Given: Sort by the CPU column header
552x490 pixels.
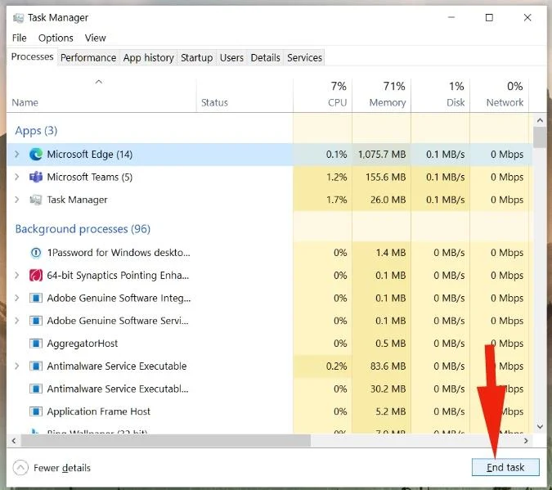Looking at the screenshot, I should (322, 94).
